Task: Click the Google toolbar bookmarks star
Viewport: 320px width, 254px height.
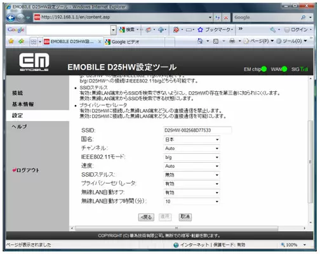Action: point(200,30)
